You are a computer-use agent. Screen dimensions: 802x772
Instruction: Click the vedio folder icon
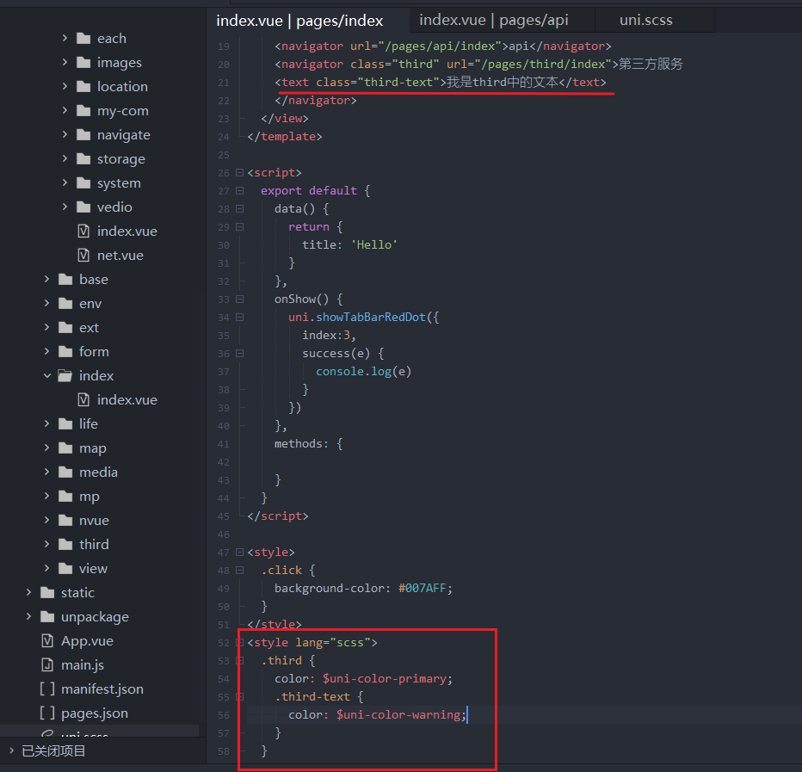[83, 207]
